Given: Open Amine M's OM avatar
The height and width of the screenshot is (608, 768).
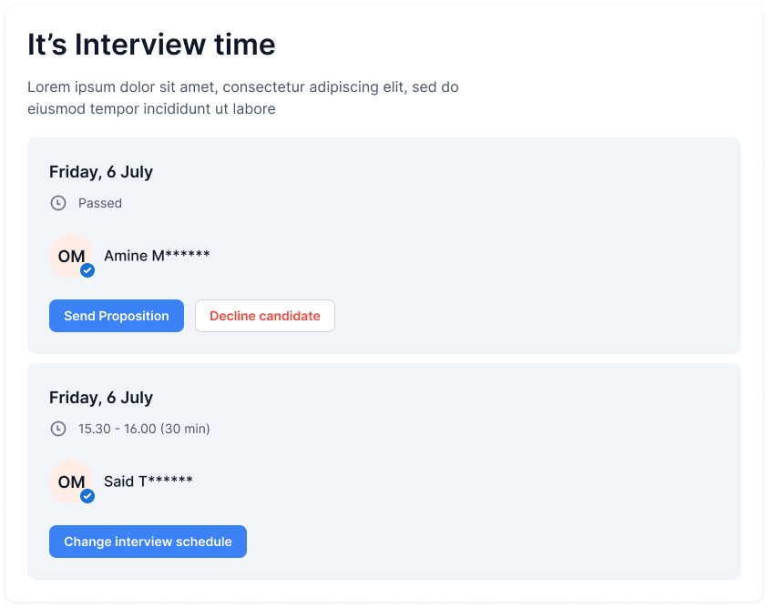Looking at the screenshot, I should pyautogui.click(x=71, y=256).
